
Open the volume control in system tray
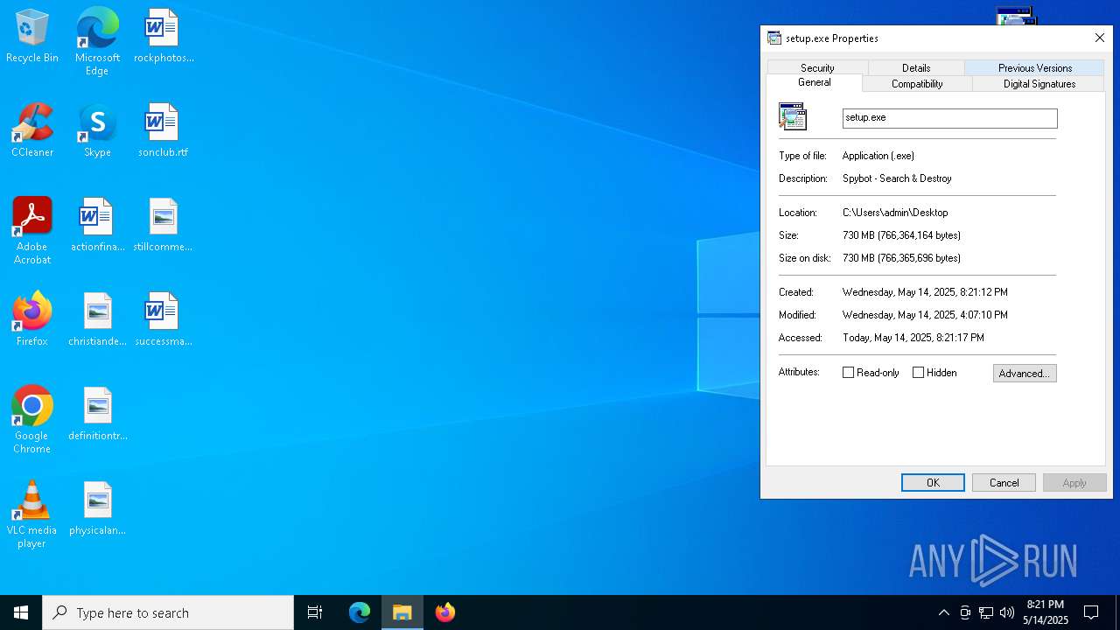(x=1007, y=612)
